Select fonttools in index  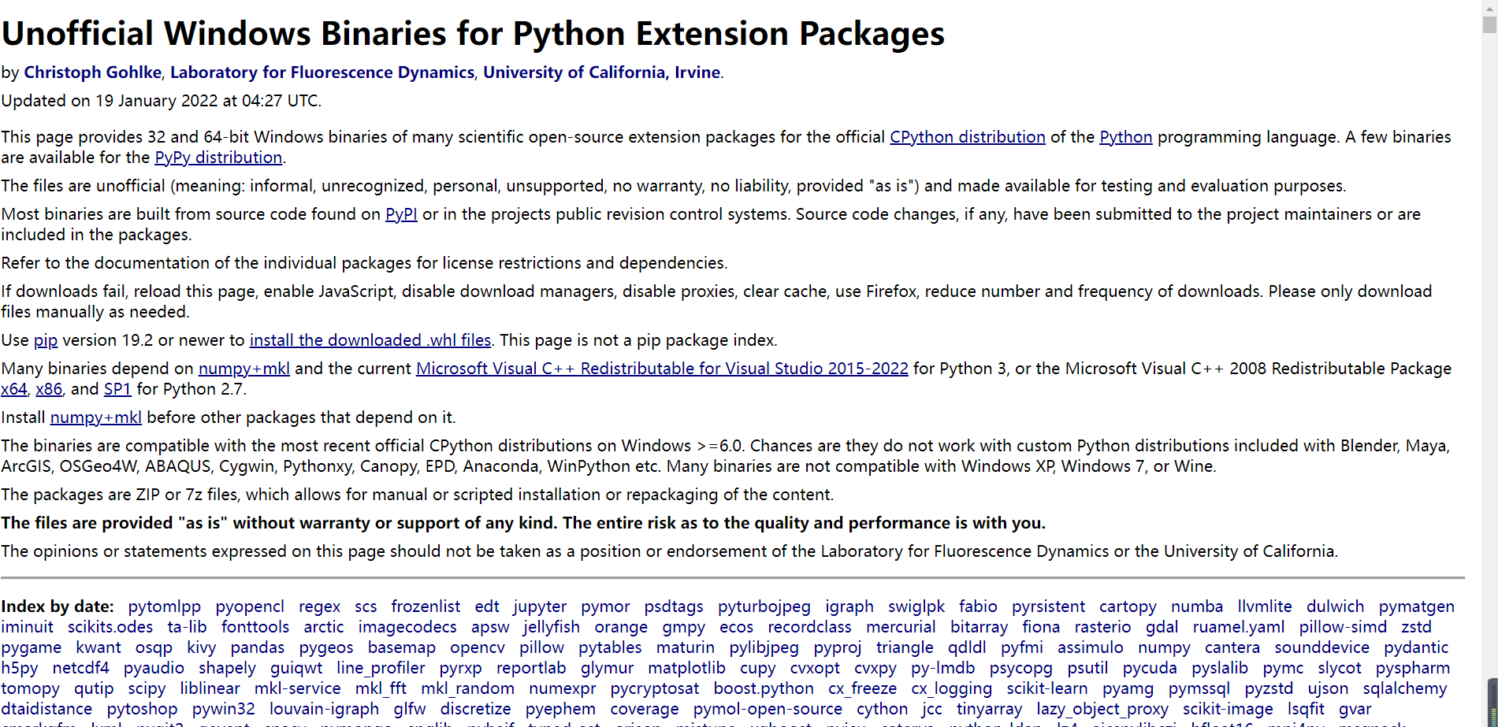pyautogui.click(x=255, y=627)
